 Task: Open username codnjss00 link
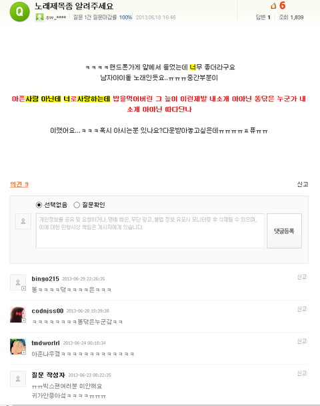pyautogui.click(x=47, y=311)
